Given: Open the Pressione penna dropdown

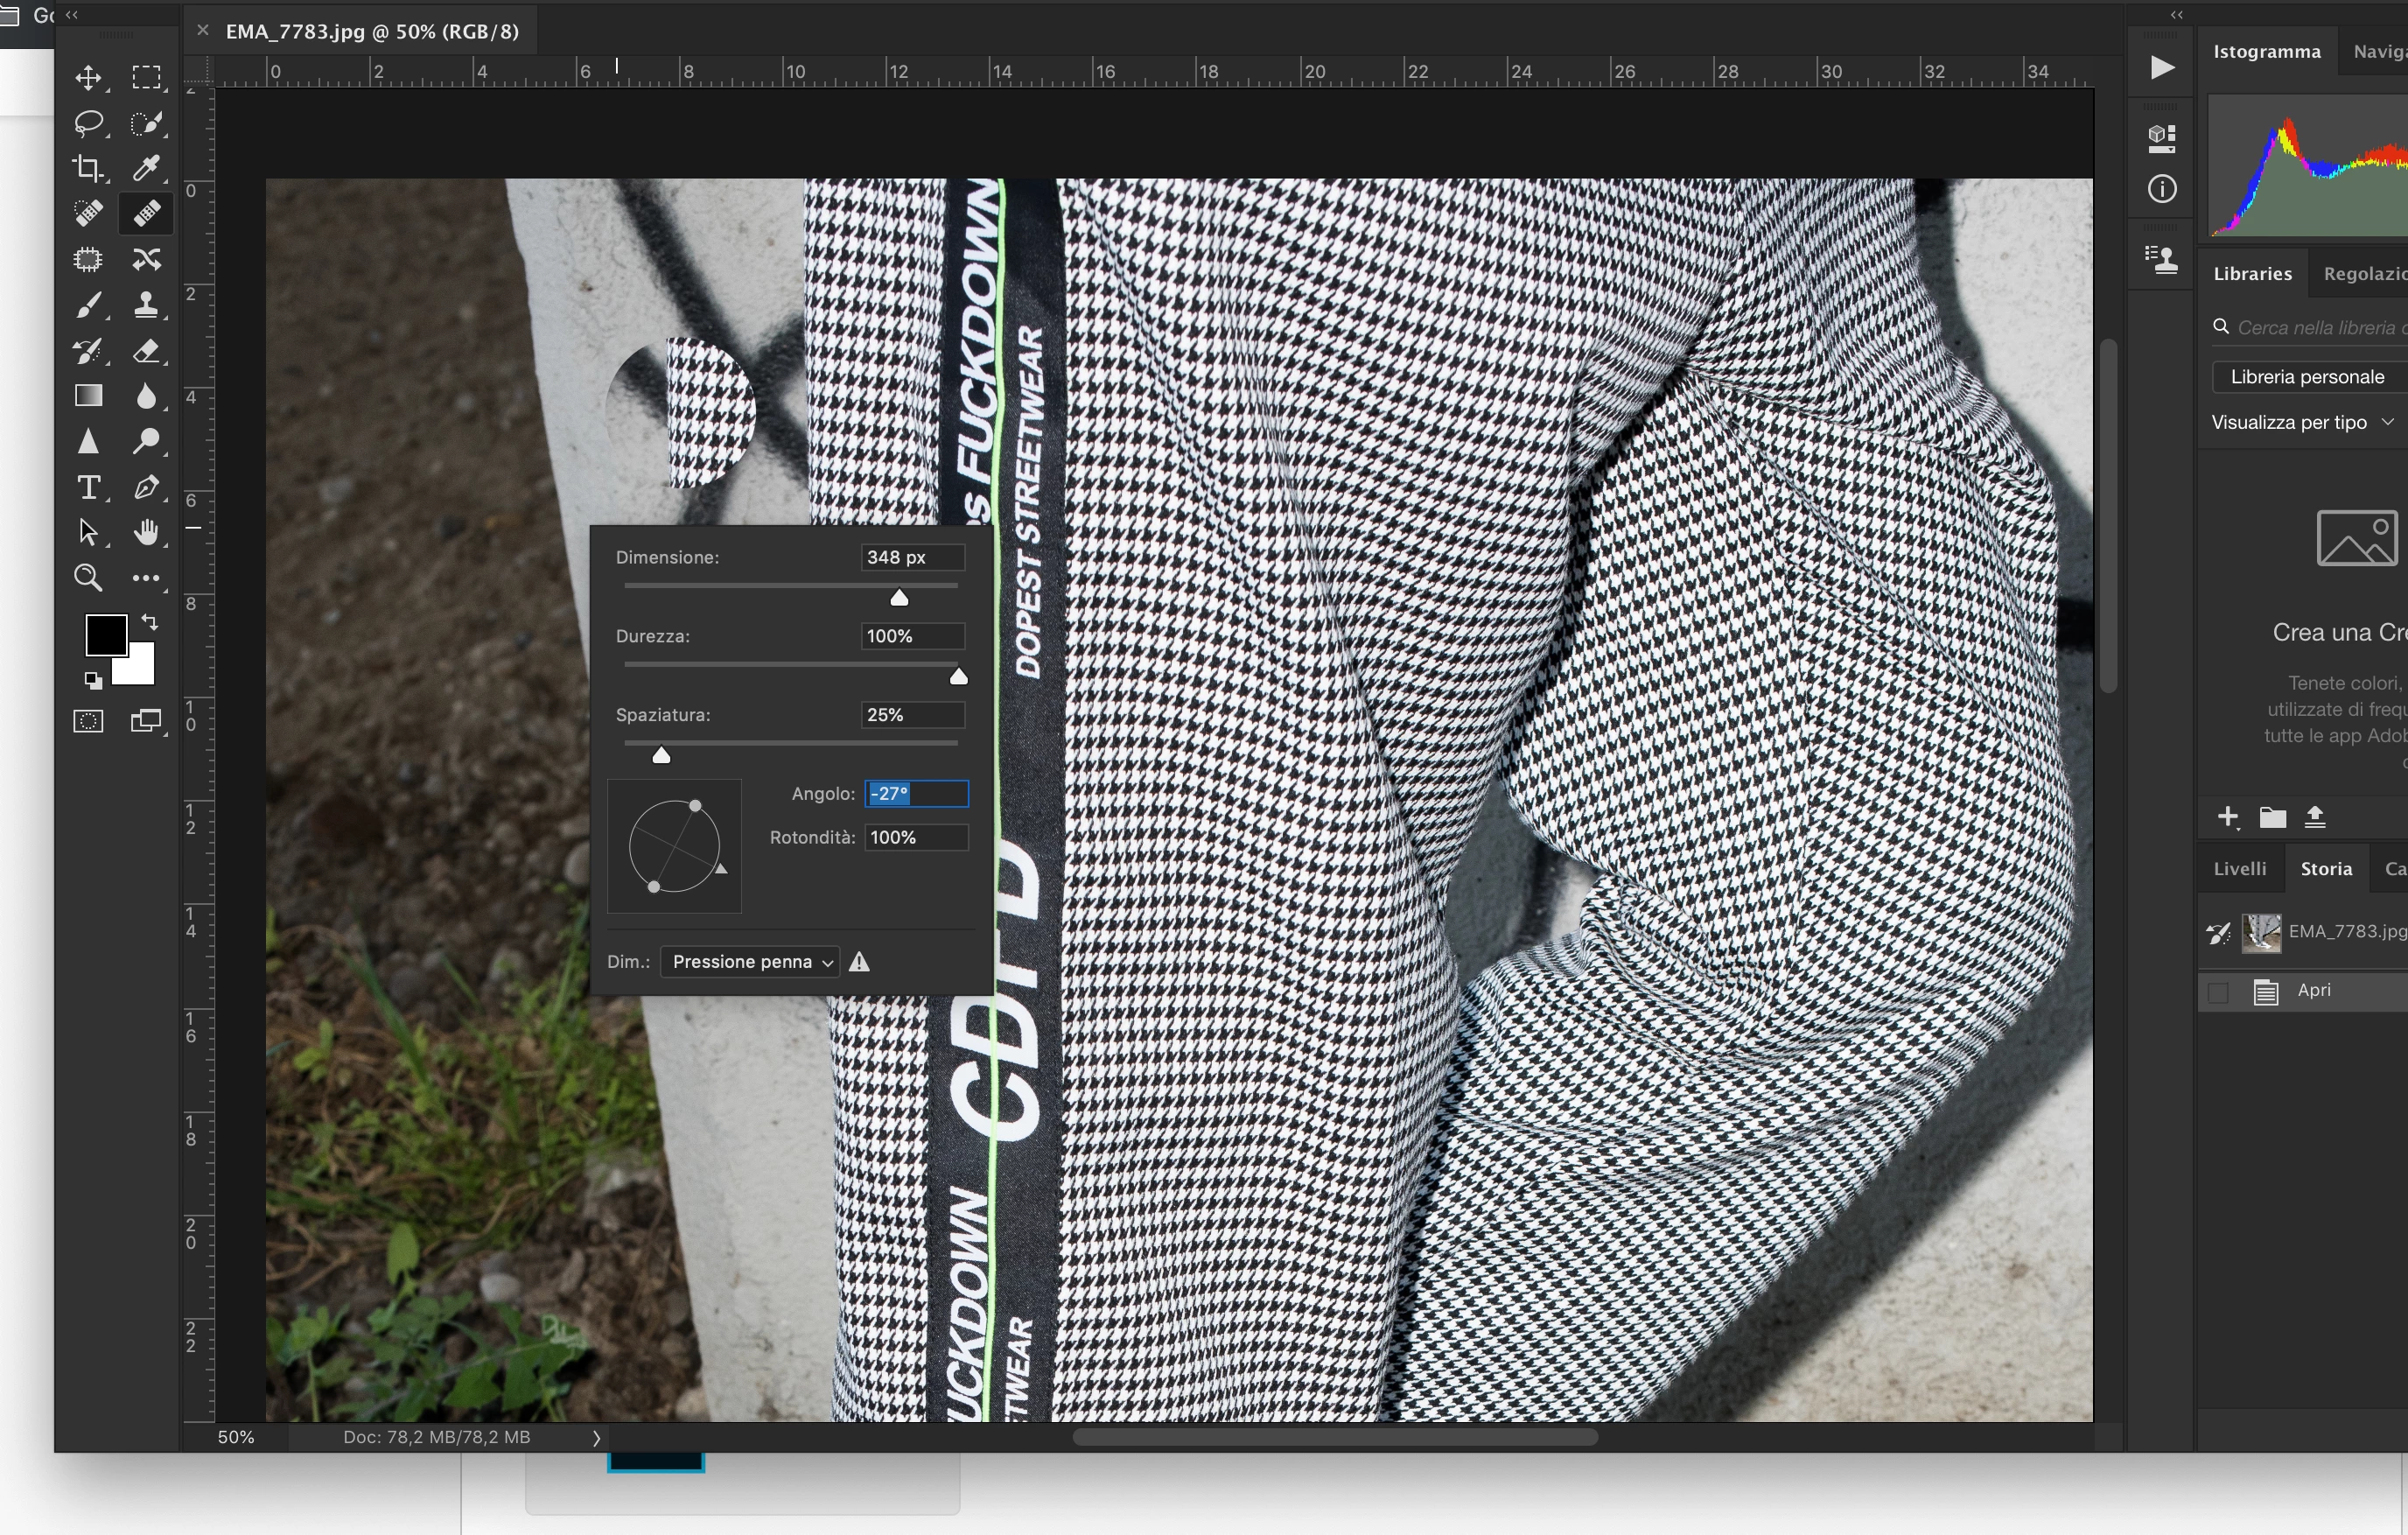Looking at the screenshot, I should coord(750,962).
